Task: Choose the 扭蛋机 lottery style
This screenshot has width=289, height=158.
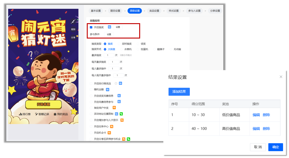Action: point(138,49)
